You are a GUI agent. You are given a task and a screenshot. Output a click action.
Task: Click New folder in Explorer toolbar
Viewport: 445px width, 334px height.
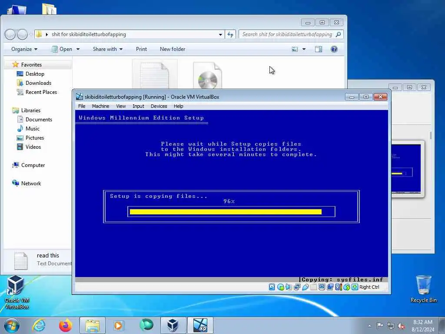[172, 49]
